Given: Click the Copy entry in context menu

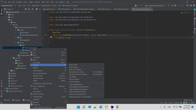Looking at the screenshot, I should [48, 55].
